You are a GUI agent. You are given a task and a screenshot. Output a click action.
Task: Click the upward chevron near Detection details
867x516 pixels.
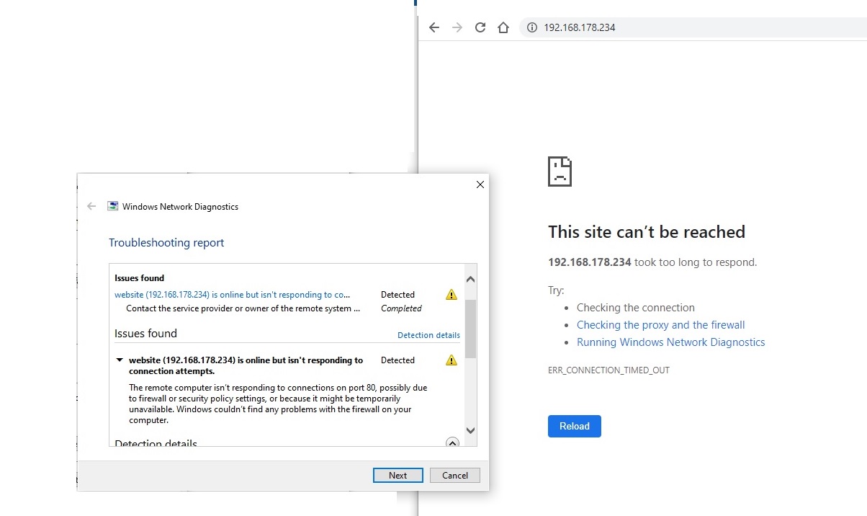coord(452,442)
